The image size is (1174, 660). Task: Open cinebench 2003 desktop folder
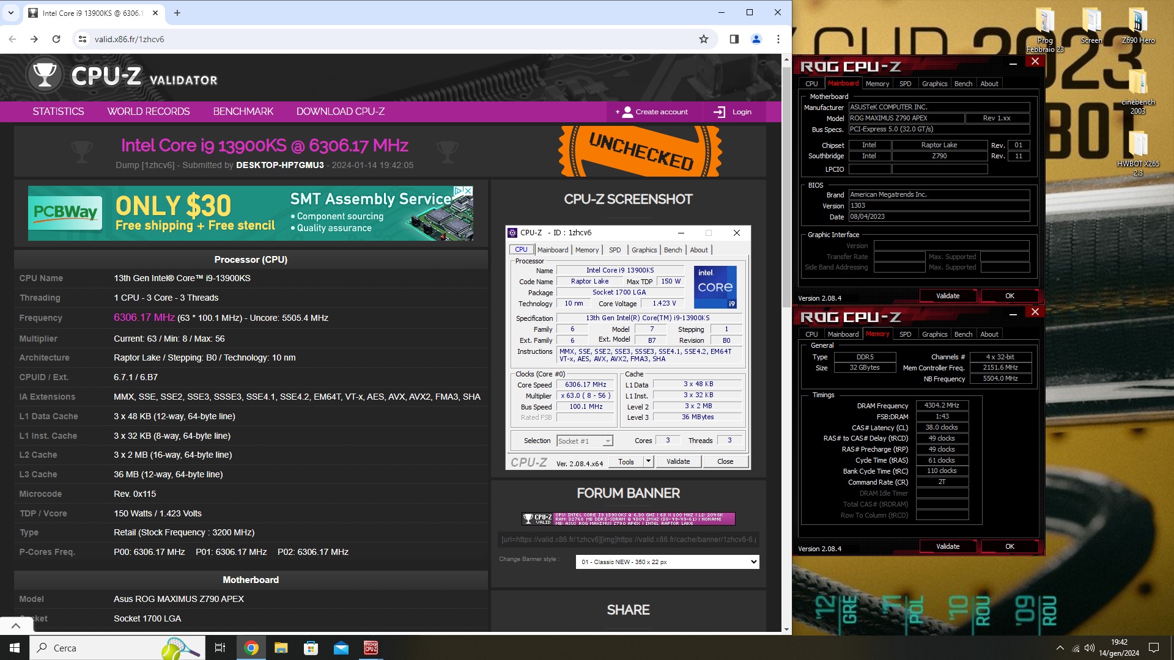[x=1138, y=92]
